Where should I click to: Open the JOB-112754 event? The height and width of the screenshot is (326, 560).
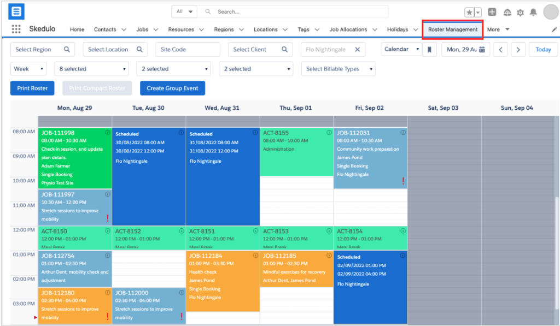75,269
